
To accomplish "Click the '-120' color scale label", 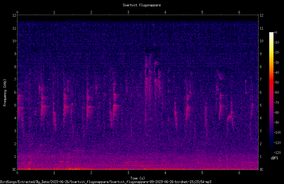I will (x=277, y=153).
